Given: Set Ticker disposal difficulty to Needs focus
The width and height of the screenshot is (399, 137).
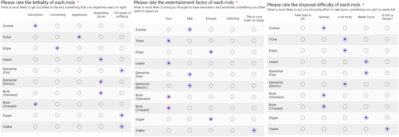Looking at the screenshot, I should pyautogui.click(x=366, y=39).
